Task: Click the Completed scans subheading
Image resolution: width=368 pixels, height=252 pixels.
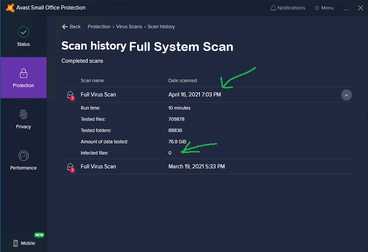Action: tap(82, 61)
